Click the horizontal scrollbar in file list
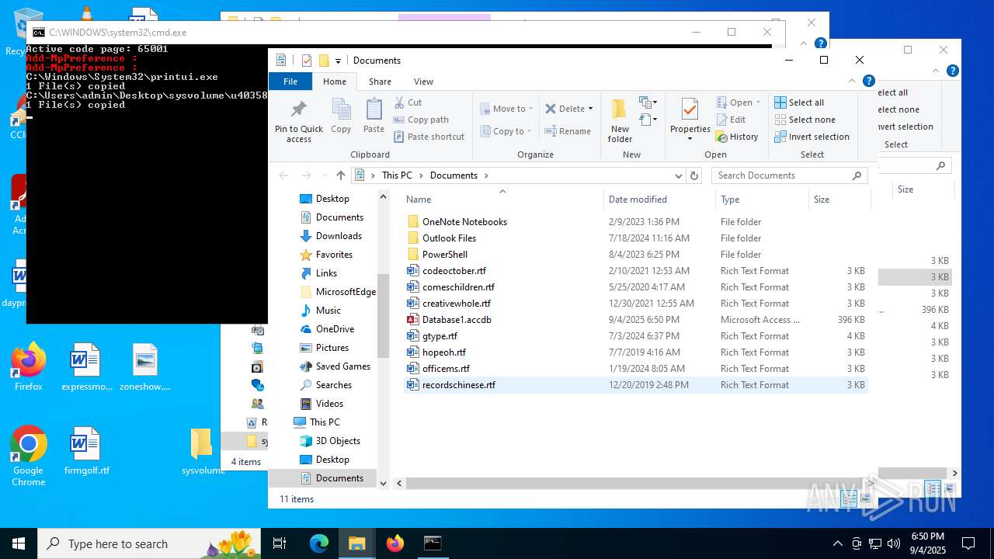 tap(634, 483)
